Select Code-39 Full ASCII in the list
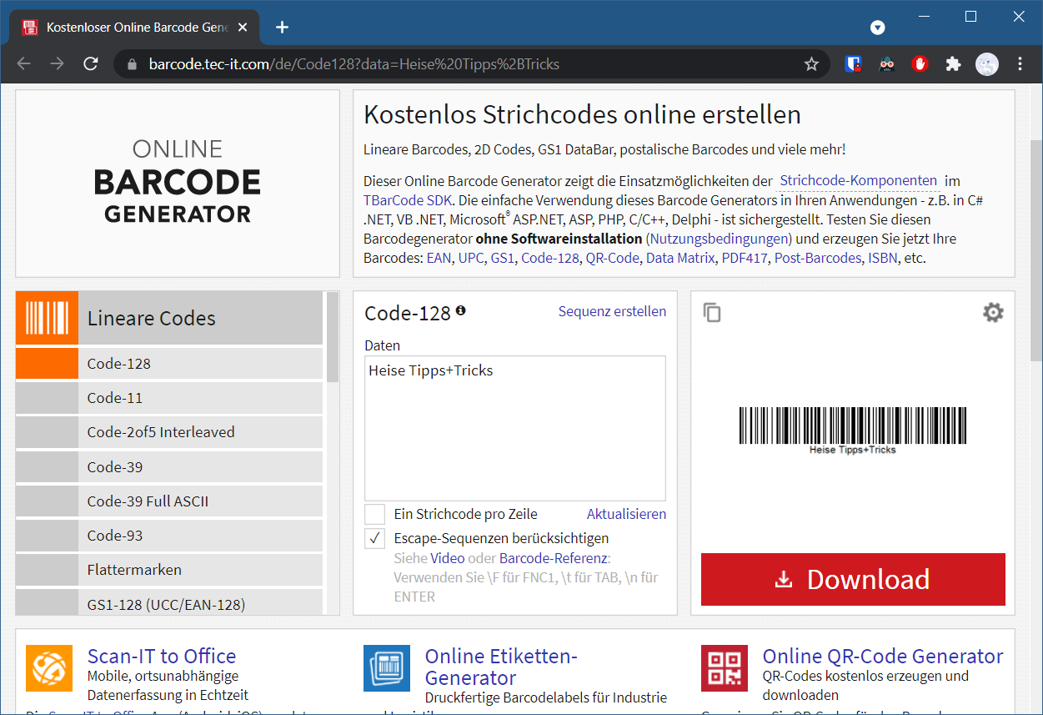The height and width of the screenshot is (715, 1043). tap(169, 501)
